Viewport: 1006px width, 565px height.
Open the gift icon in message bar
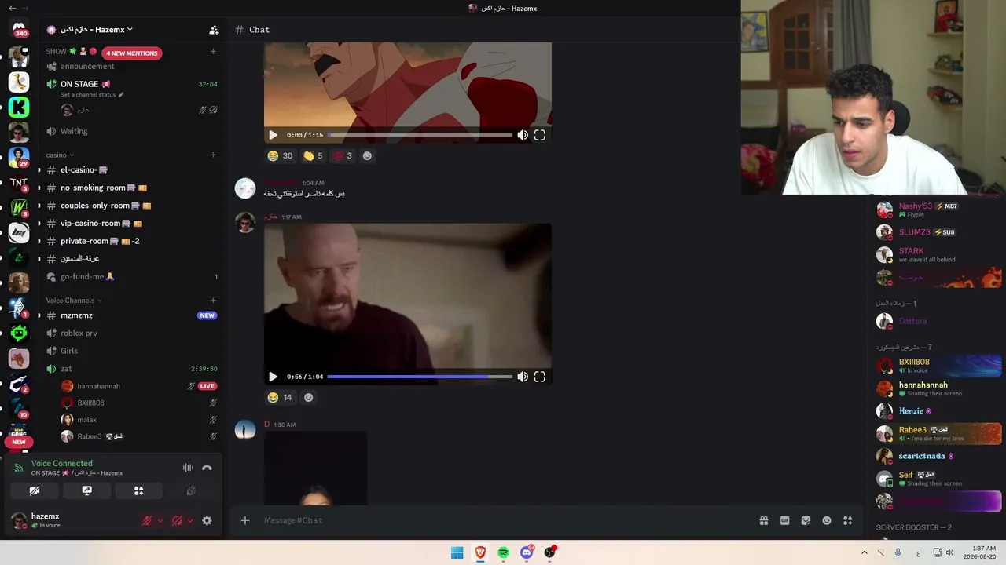point(763,520)
